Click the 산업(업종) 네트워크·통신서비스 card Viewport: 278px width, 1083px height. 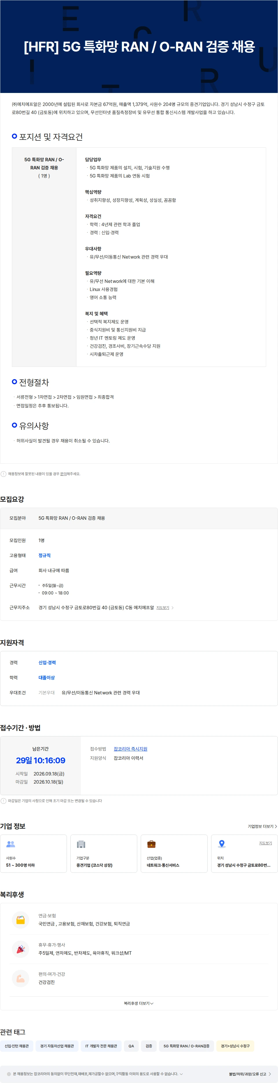[174, 853]
